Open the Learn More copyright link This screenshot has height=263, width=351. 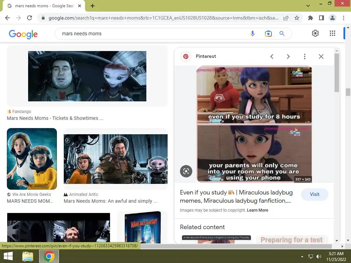click(x=257, y=210)
